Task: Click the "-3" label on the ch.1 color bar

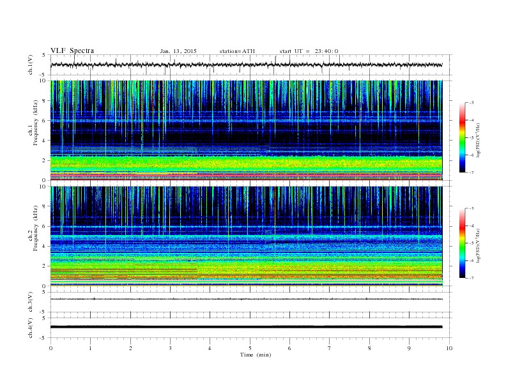Action: (471, 103)
